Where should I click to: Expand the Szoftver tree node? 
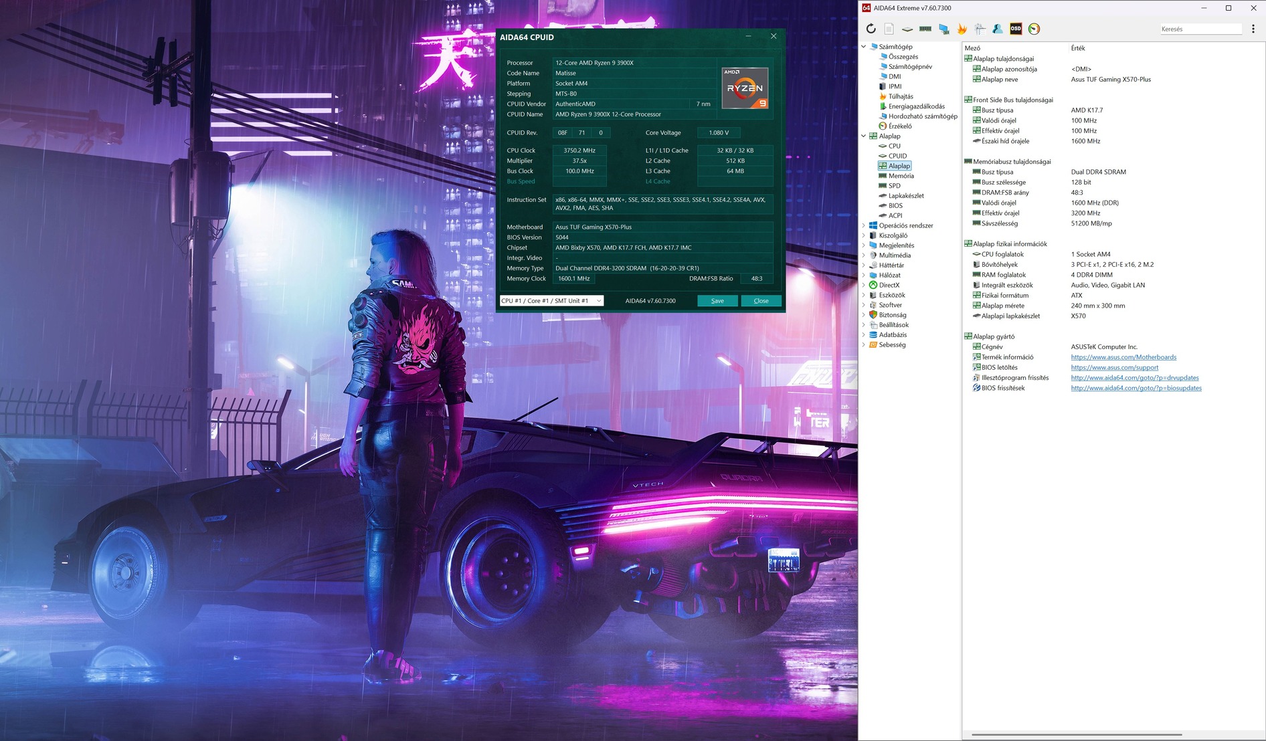coord(864,305)
